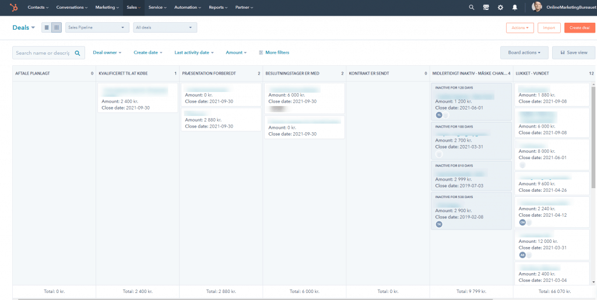
Task: Open the deal card with amount 2 400 kr. closing 2021-09-30
Action: click(x=138, y=98)
